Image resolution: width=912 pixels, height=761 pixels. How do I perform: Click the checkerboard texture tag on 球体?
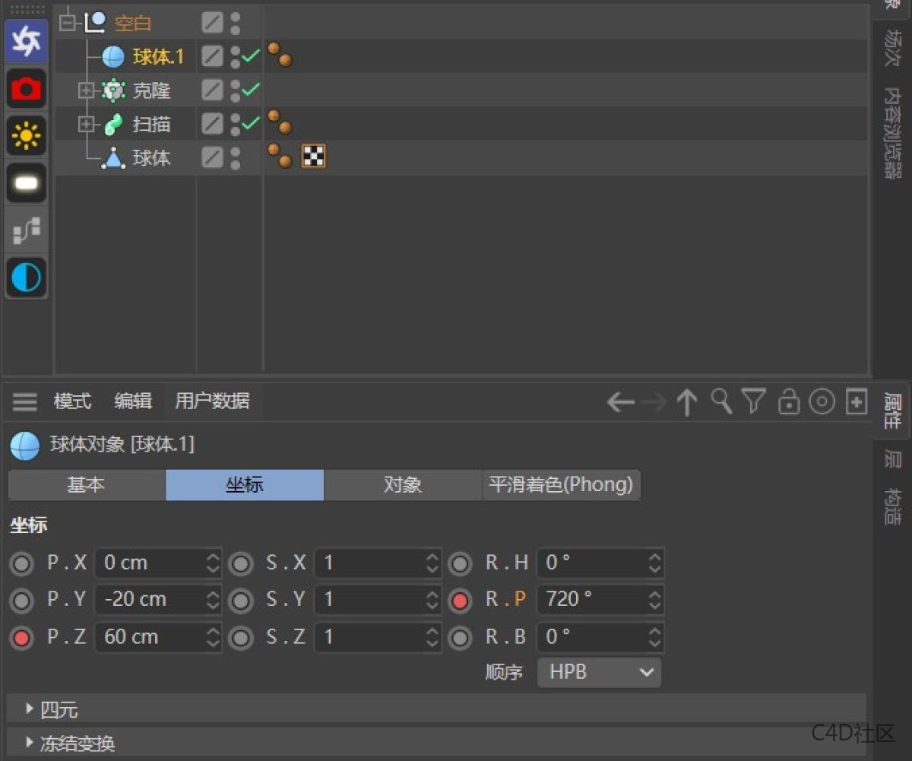(312, 157)
